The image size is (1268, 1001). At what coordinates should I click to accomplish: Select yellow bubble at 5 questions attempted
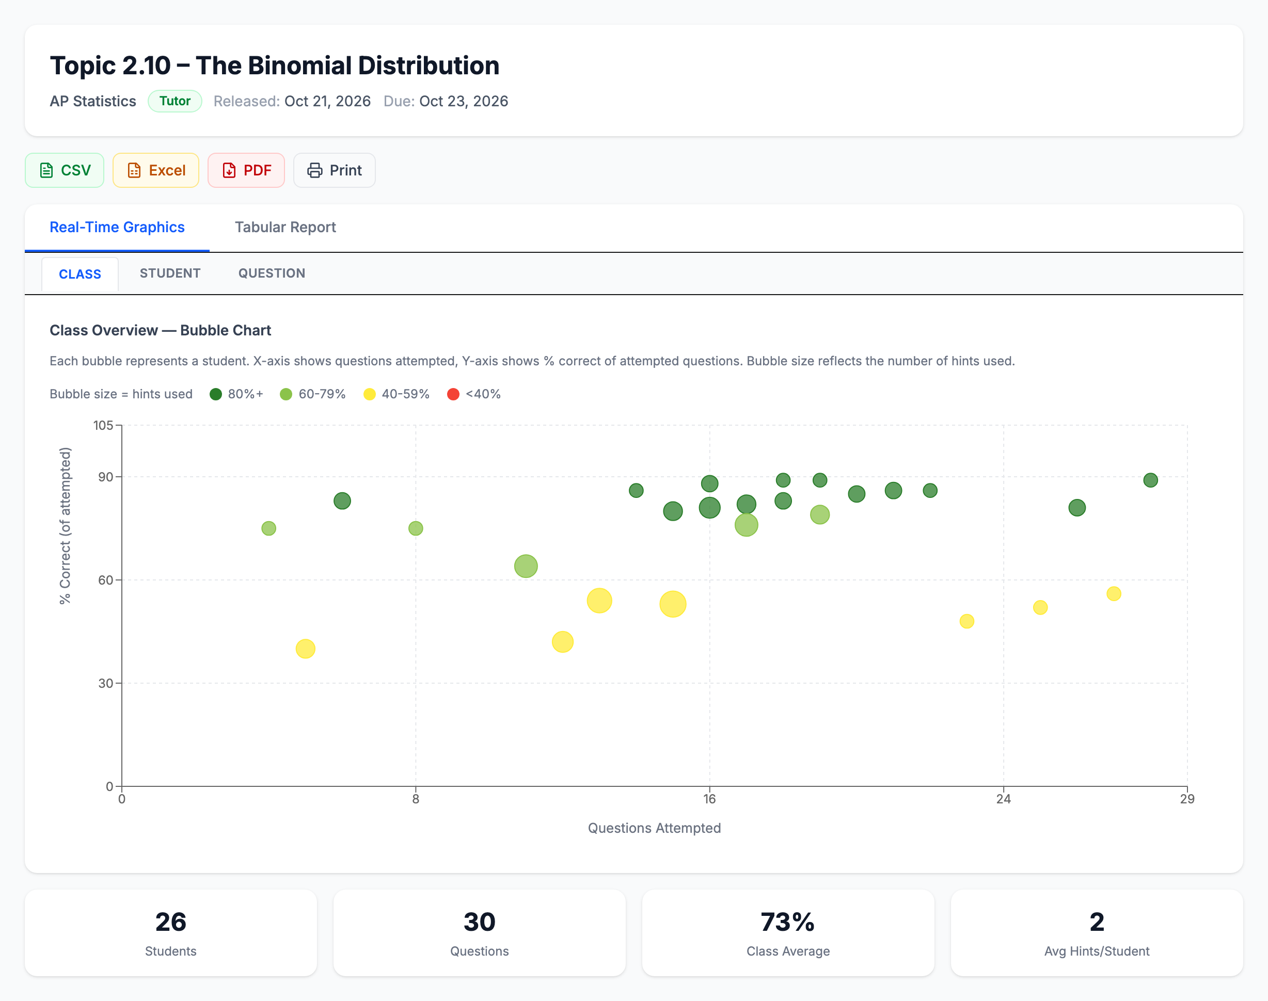point(306,649)
